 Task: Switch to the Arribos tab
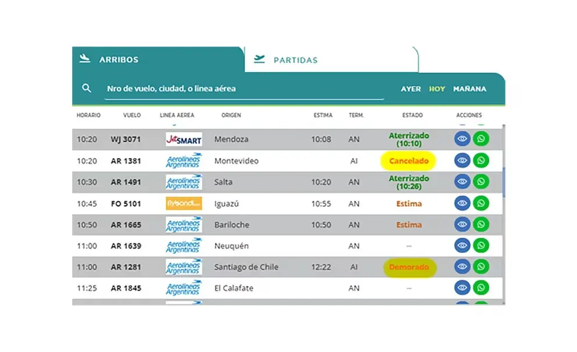point(118,60)
